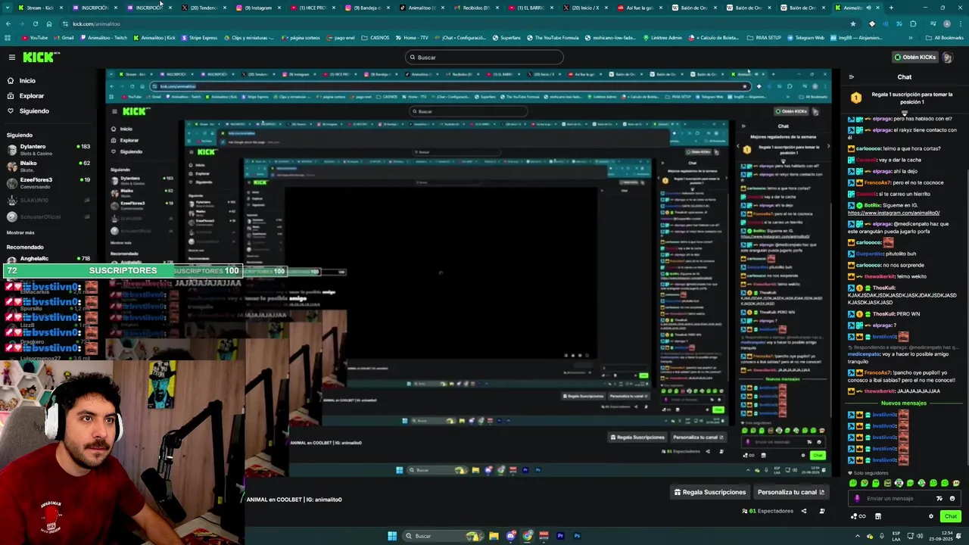Screen dimensions: 969x545
Task: Expand followed list with Mostrar más
Action: [20, 232]
